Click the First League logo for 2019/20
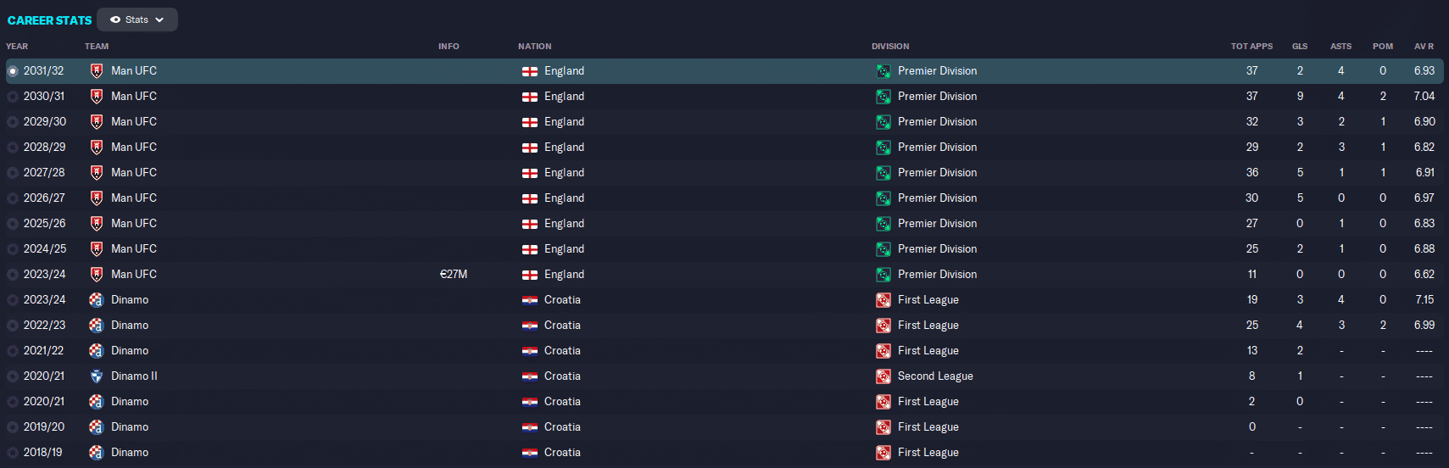The height and width of the screenshot is (468, 1449). tap(883, 427)
